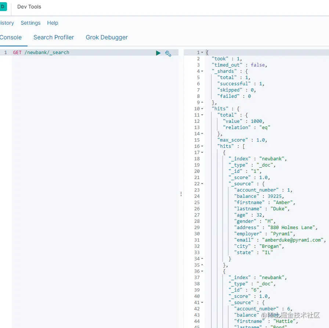Click the "firstname" : "Hattie" line
329x328 pixels.
266,321
